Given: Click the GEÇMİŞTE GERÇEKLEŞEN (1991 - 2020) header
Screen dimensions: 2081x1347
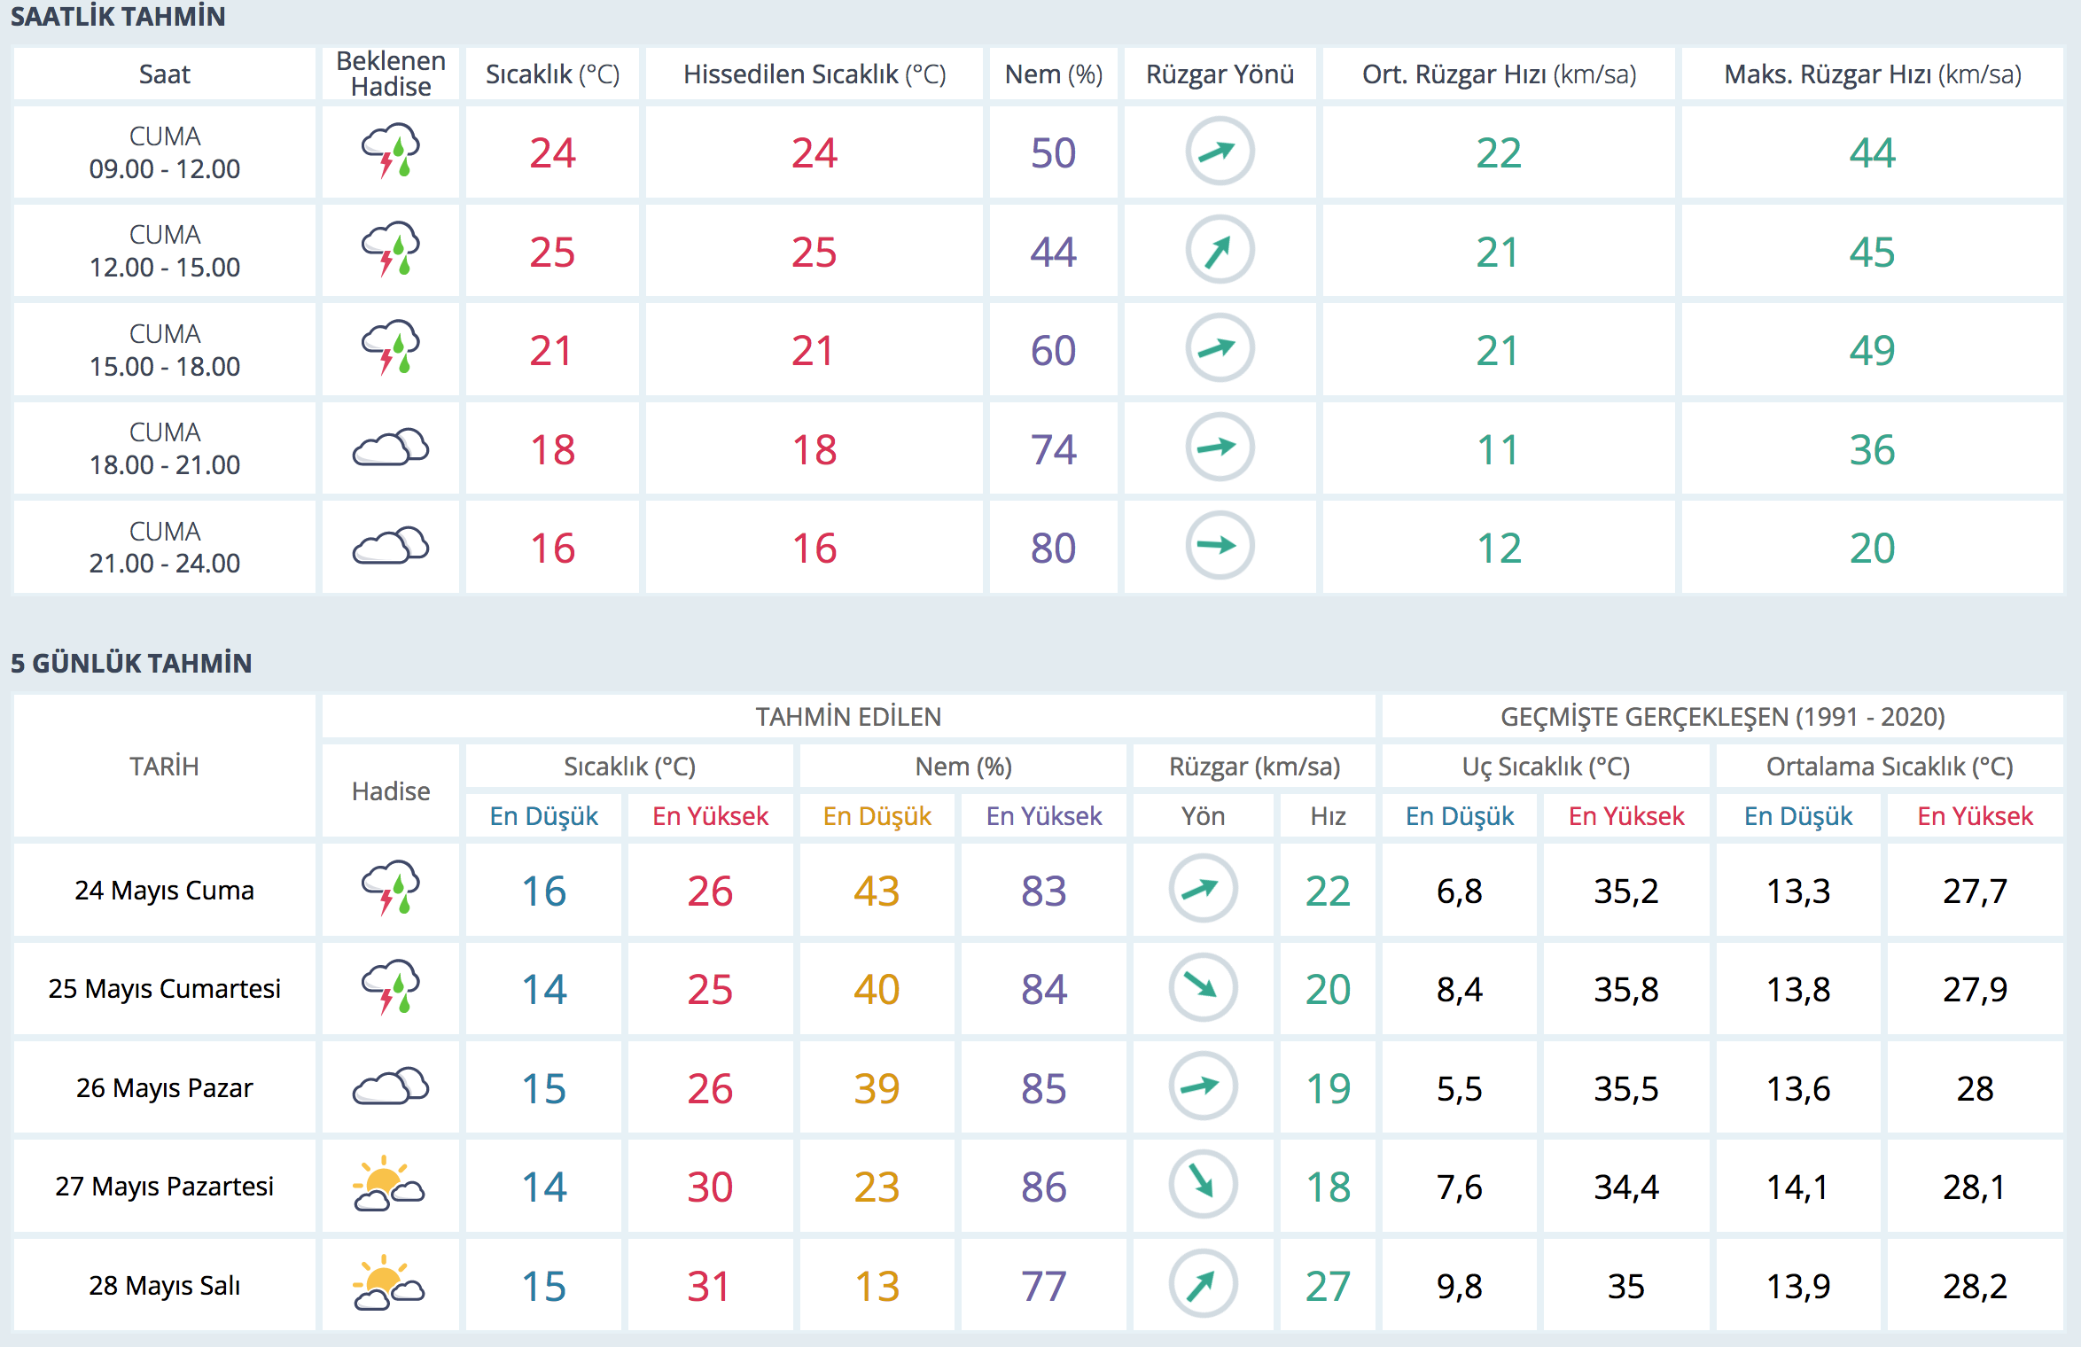Looking at the screenshot, I should point(1722,716).
